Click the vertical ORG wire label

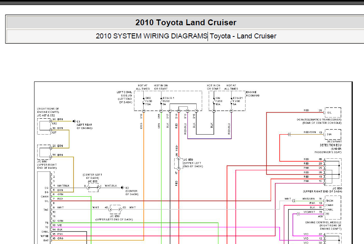[x=141, y=126]
